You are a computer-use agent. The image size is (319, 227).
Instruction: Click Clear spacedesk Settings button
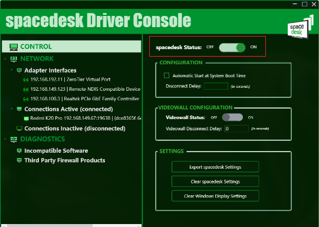point(215,182)
